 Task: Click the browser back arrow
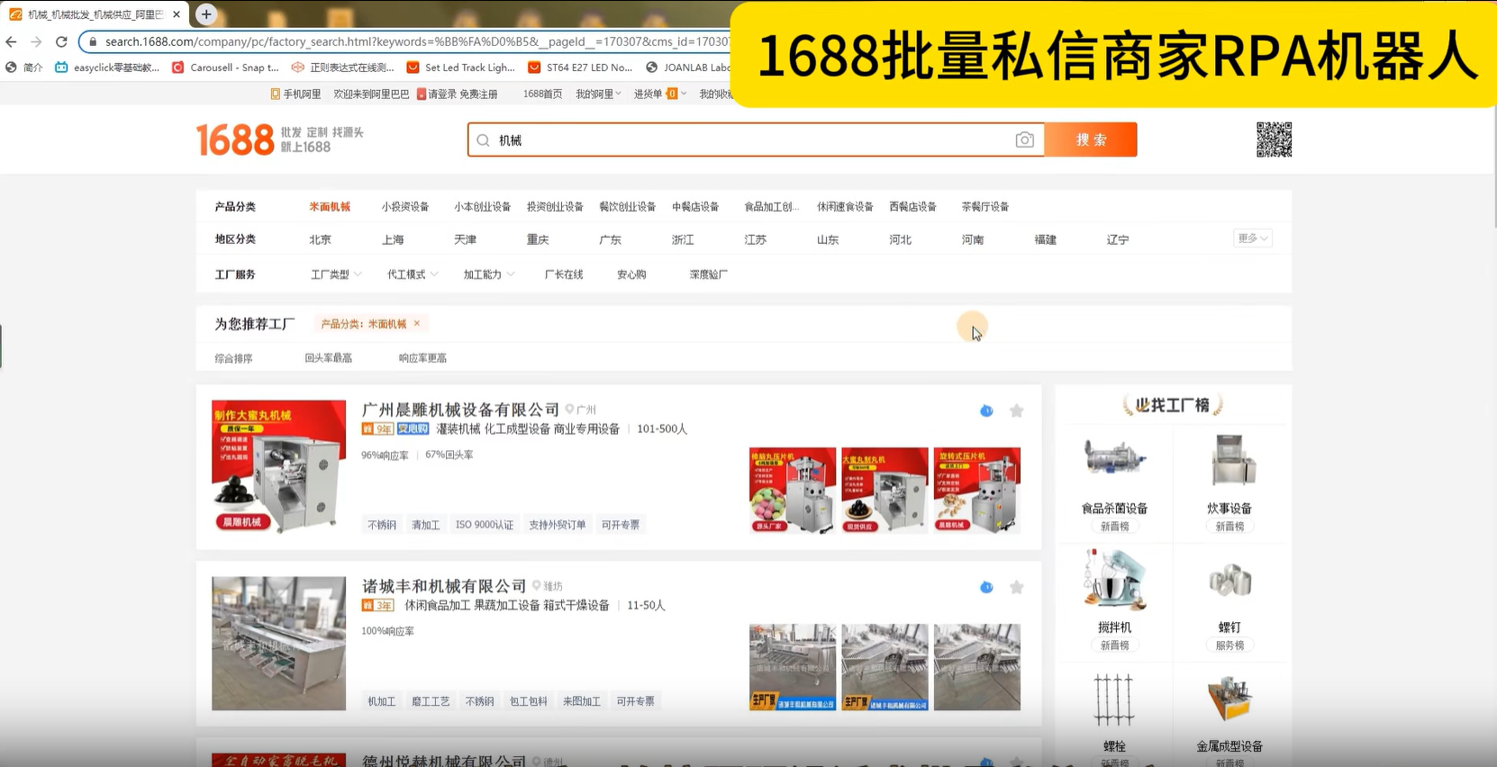click(11, 41)
